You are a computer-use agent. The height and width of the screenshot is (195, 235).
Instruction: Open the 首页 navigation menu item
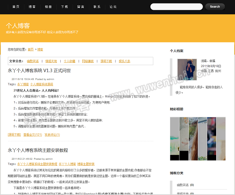coord(16,7)
